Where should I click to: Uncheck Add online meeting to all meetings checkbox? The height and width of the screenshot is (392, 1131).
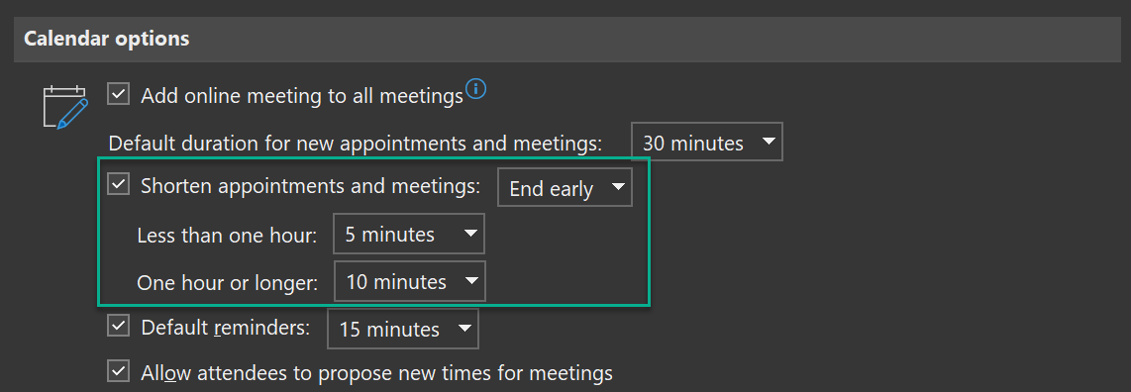118,94
